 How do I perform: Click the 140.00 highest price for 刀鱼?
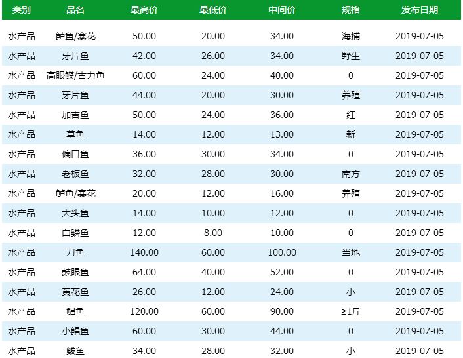pos(144,252)
